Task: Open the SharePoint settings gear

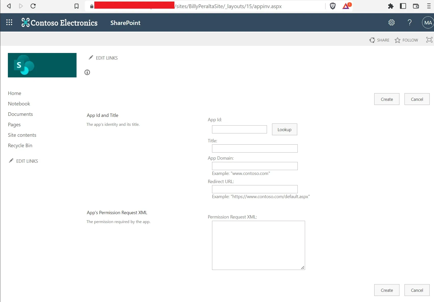Action: coord(391,22)
